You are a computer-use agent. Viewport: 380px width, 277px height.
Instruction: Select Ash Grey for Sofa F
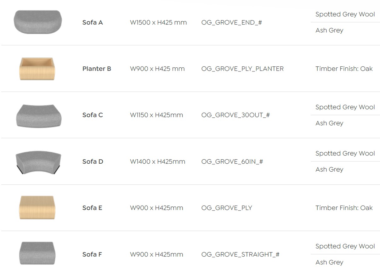coord(329,263)
